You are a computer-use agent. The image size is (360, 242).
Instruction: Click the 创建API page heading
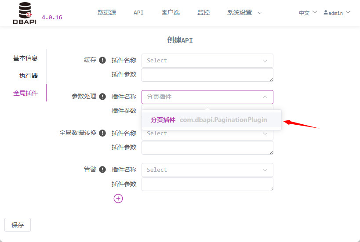(180, 40)
